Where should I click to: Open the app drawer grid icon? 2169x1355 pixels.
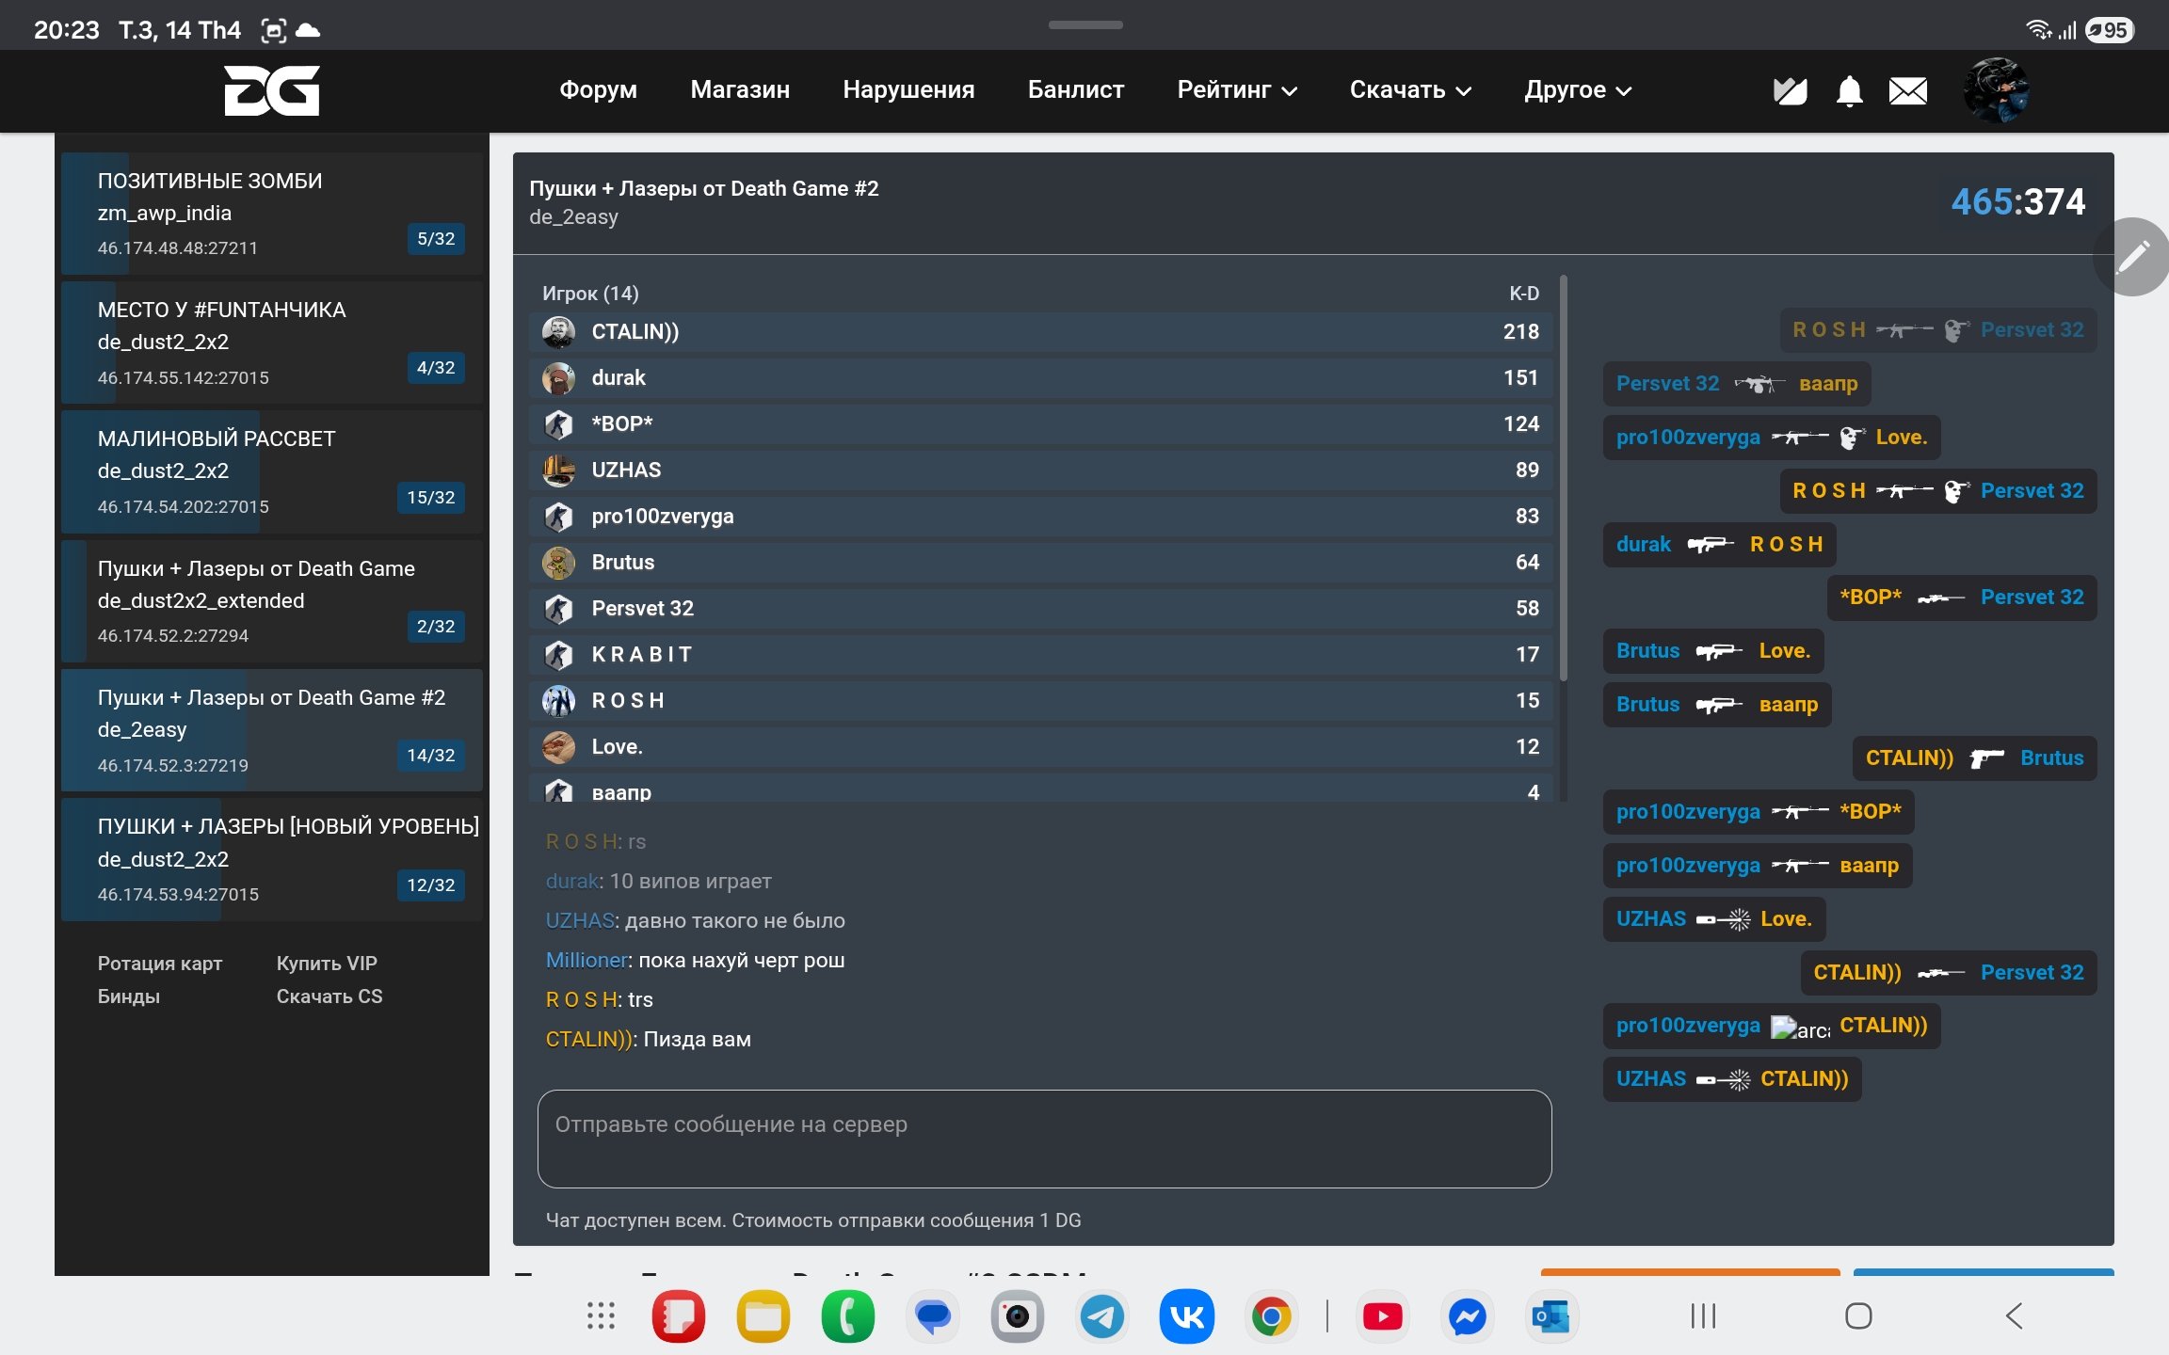coord(601,1316)
